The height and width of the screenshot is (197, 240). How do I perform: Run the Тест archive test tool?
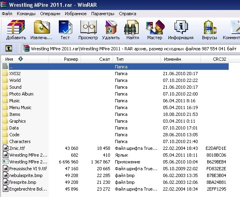tap(66, 27)
